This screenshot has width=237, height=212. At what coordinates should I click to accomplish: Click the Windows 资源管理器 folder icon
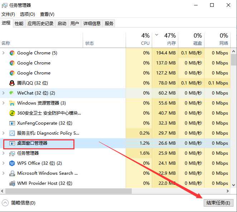coord(12,103)
